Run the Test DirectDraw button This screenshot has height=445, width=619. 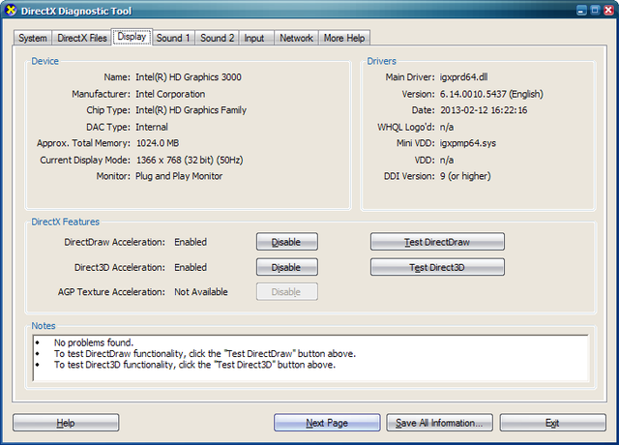click(x=437, y=242)
